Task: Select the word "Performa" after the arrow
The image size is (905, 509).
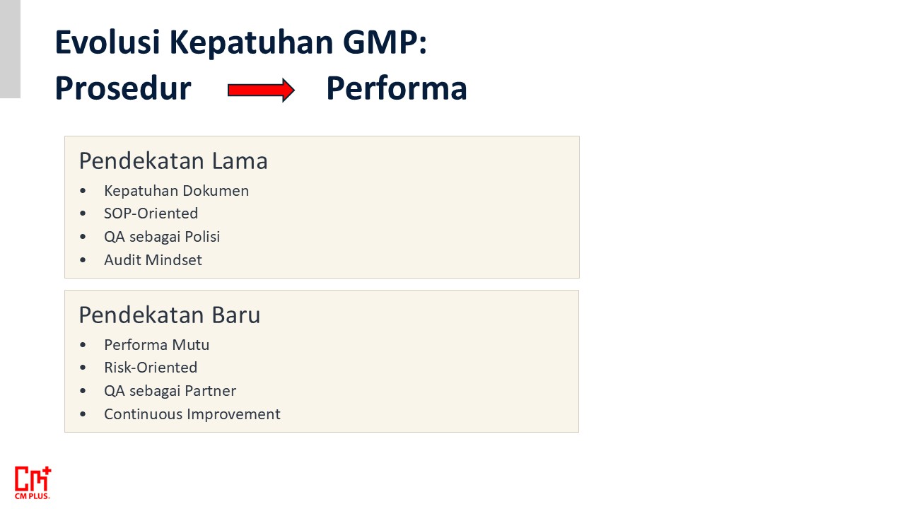Action: (x=397, y=89)
